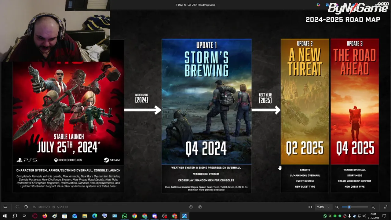Launch Microsoft Edge from the taskbar
The image size is (391, 220).
click(x=95, y=216)
